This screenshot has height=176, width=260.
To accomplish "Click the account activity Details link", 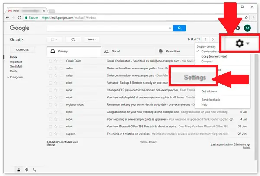I will click(x=247, y=147).
